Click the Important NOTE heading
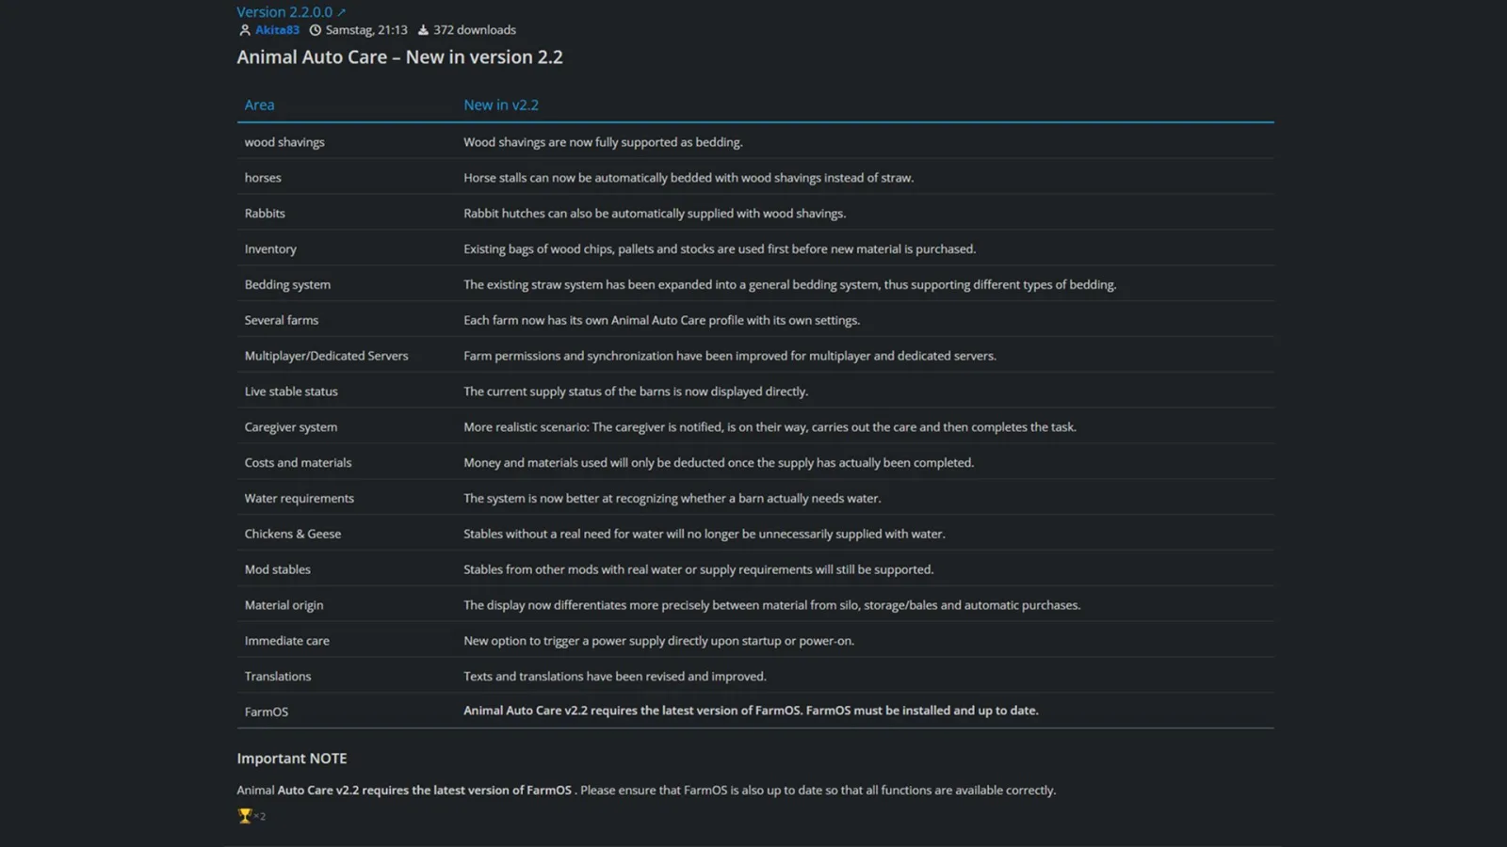Image resolution: width=1507 pixels, height=847 pixels. [x=292, y=759]
